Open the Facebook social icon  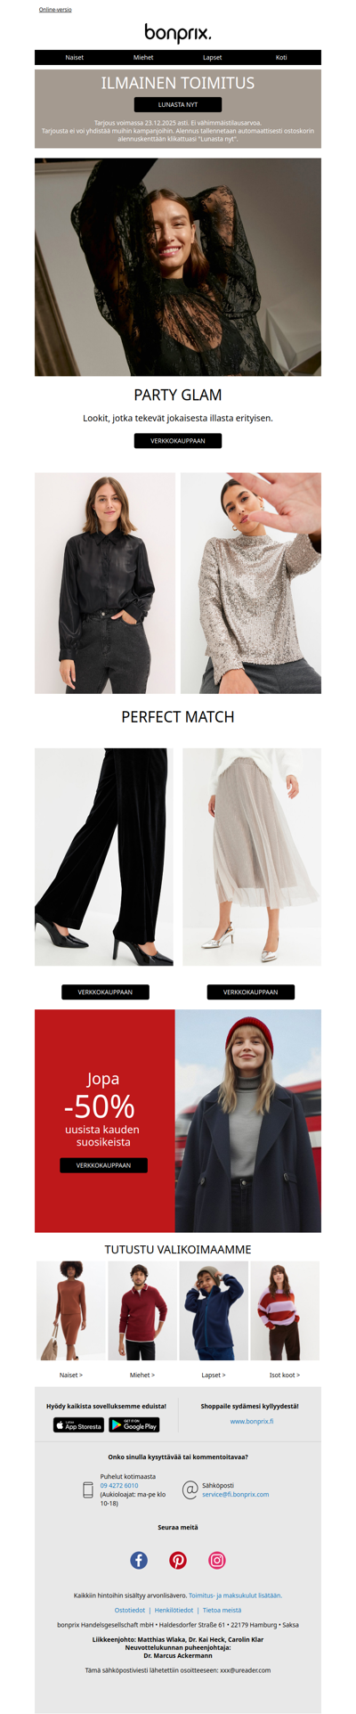[x=139, y=1560]
